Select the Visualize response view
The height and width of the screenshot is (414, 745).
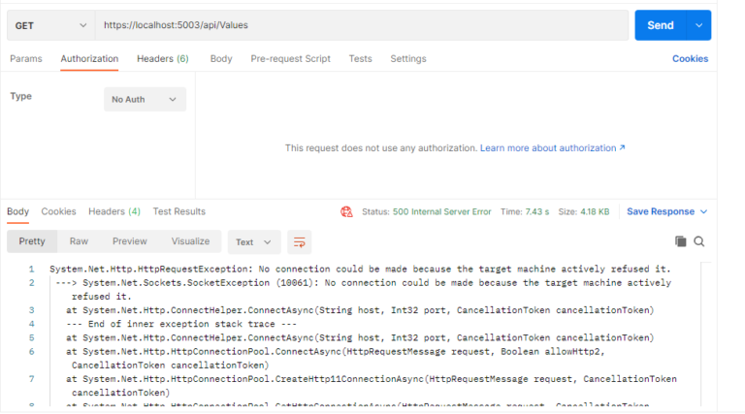tap(190, 241)
